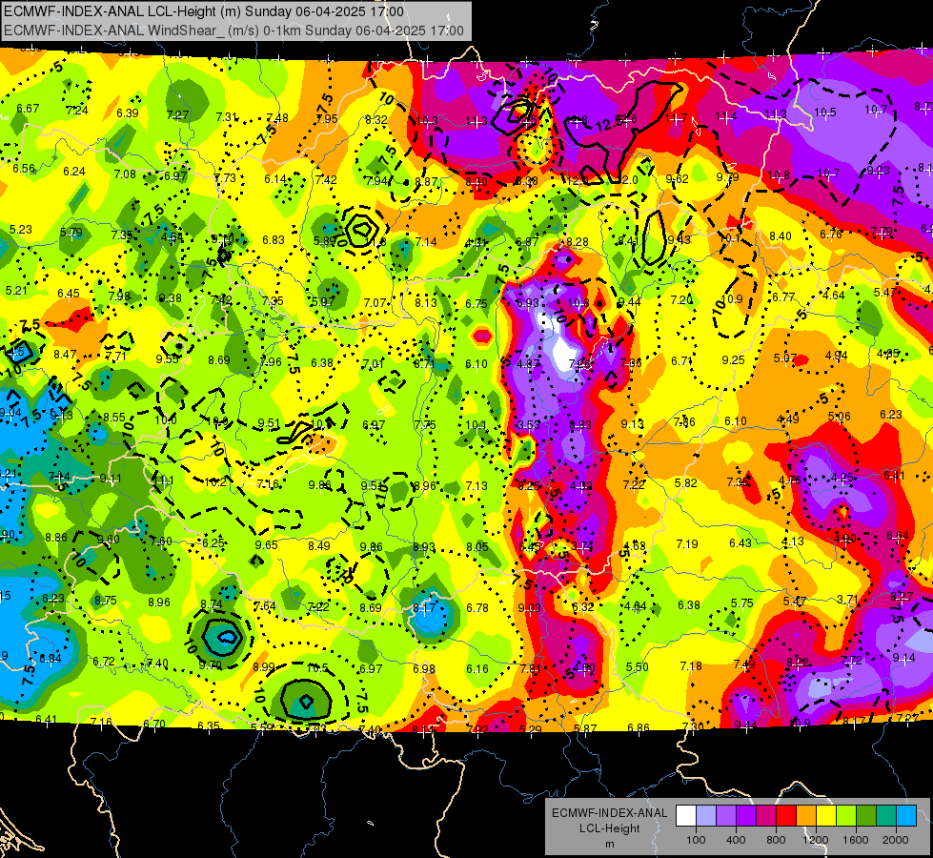
Task: Click the pale lavender legend swatch above 100
Action: pyautogui.click(x=706, y=816)
